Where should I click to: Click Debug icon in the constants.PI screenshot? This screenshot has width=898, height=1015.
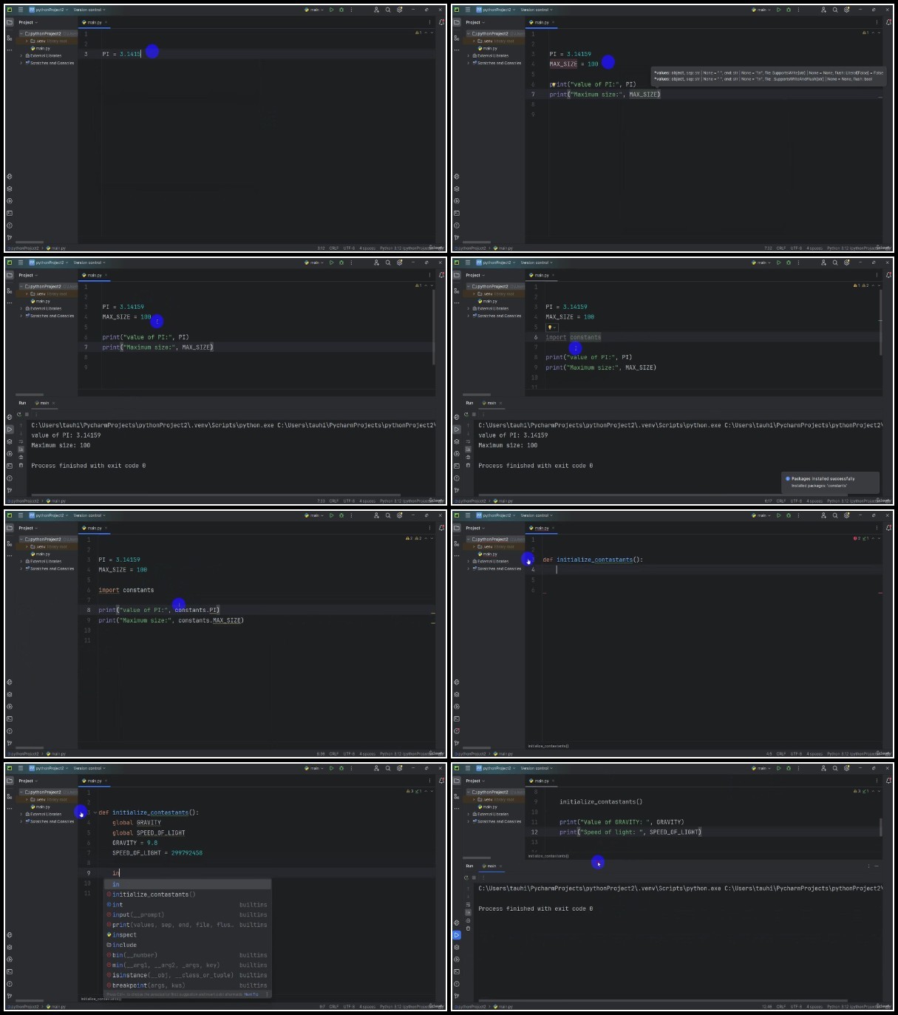341,516
